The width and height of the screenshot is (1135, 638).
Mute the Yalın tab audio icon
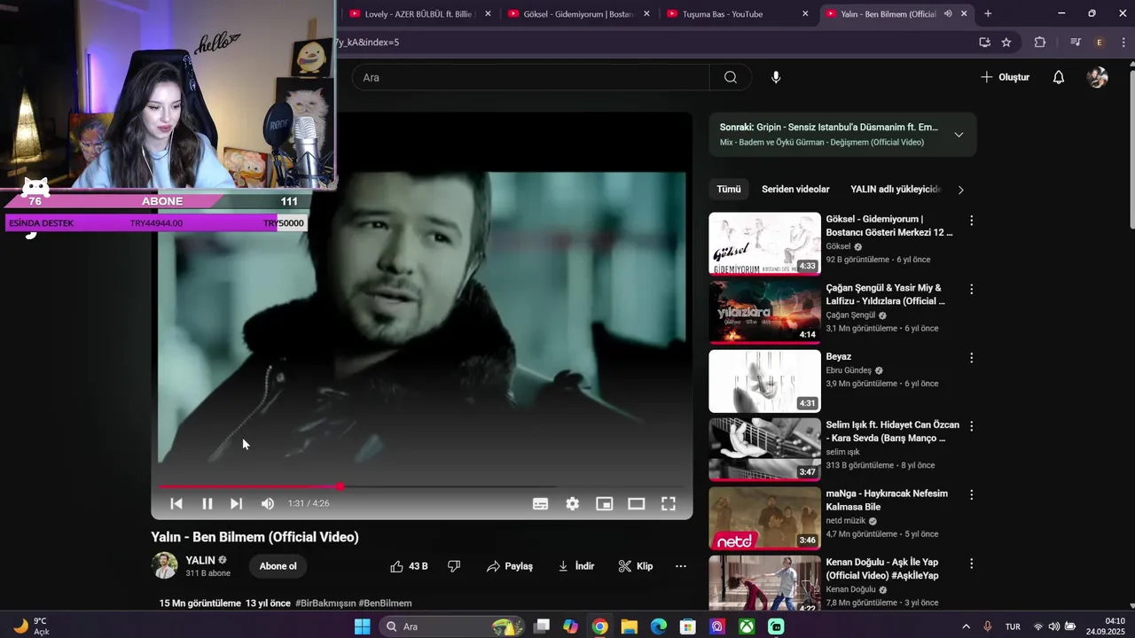point(948,14)
